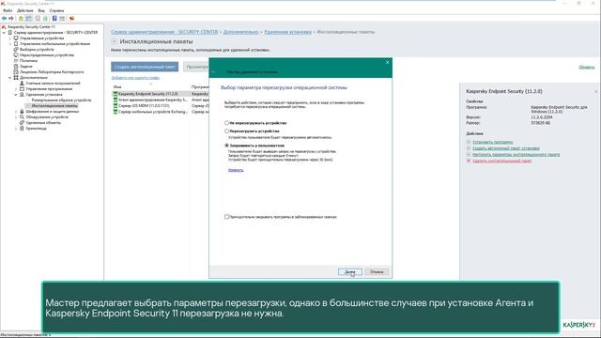Select the Агент администрирования Kaspersky package row

pyautogui.click(x=150, y=100)
